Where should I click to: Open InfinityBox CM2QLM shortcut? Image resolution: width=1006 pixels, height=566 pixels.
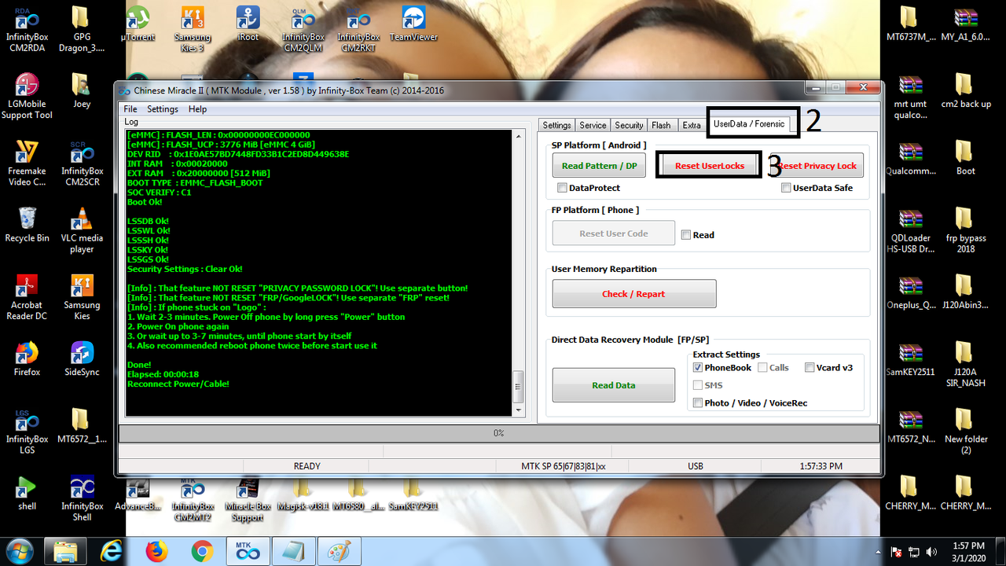[303, 24]
